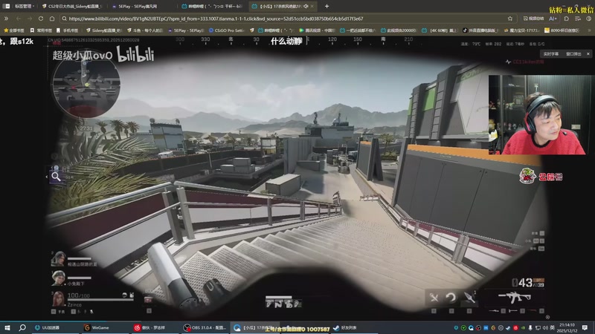Close the live subtitle overlay bar
Image resolution: width=595 pixels, height=334 pixels.
[x=588, y=53]
